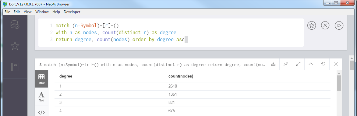Click line 1 of the query editor

(87, 25)
